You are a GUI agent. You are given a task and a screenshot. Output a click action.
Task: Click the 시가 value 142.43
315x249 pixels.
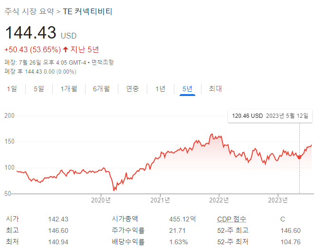tap(58, 219)
